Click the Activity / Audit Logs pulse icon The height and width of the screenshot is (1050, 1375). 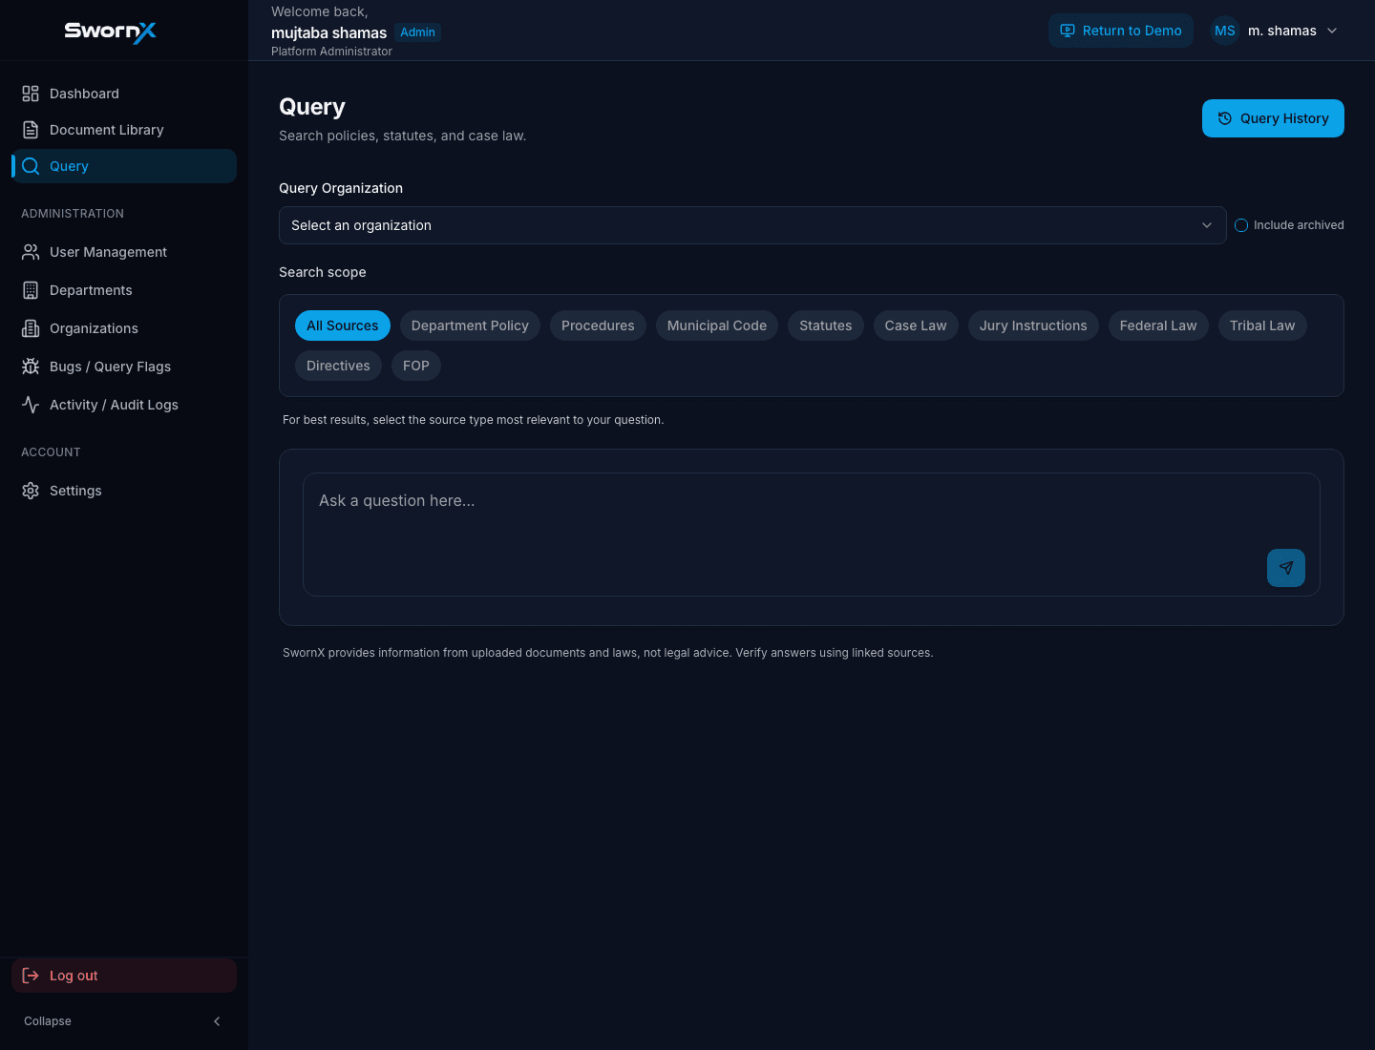[31, 405]
